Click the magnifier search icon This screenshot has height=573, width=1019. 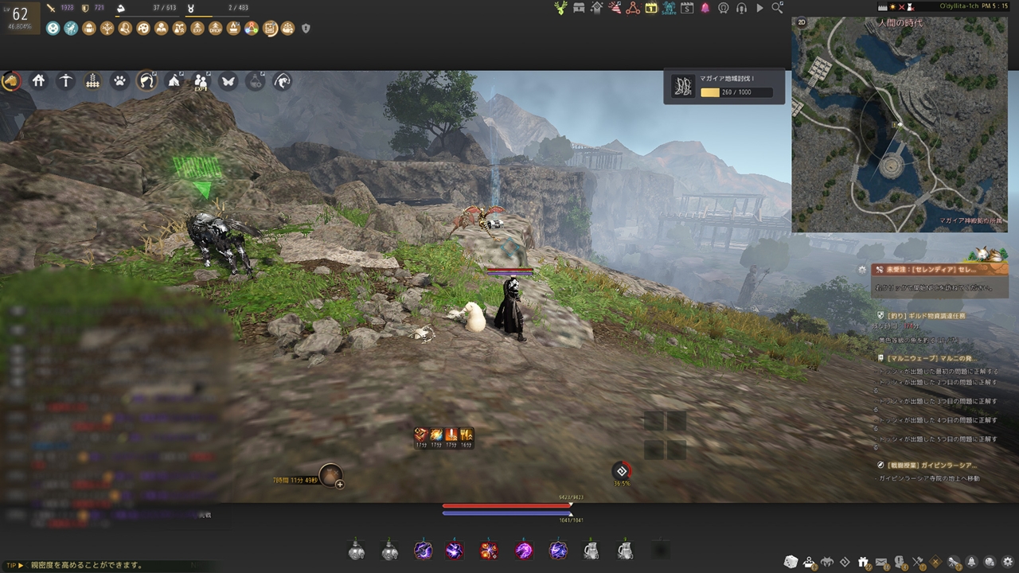[778, 8]
